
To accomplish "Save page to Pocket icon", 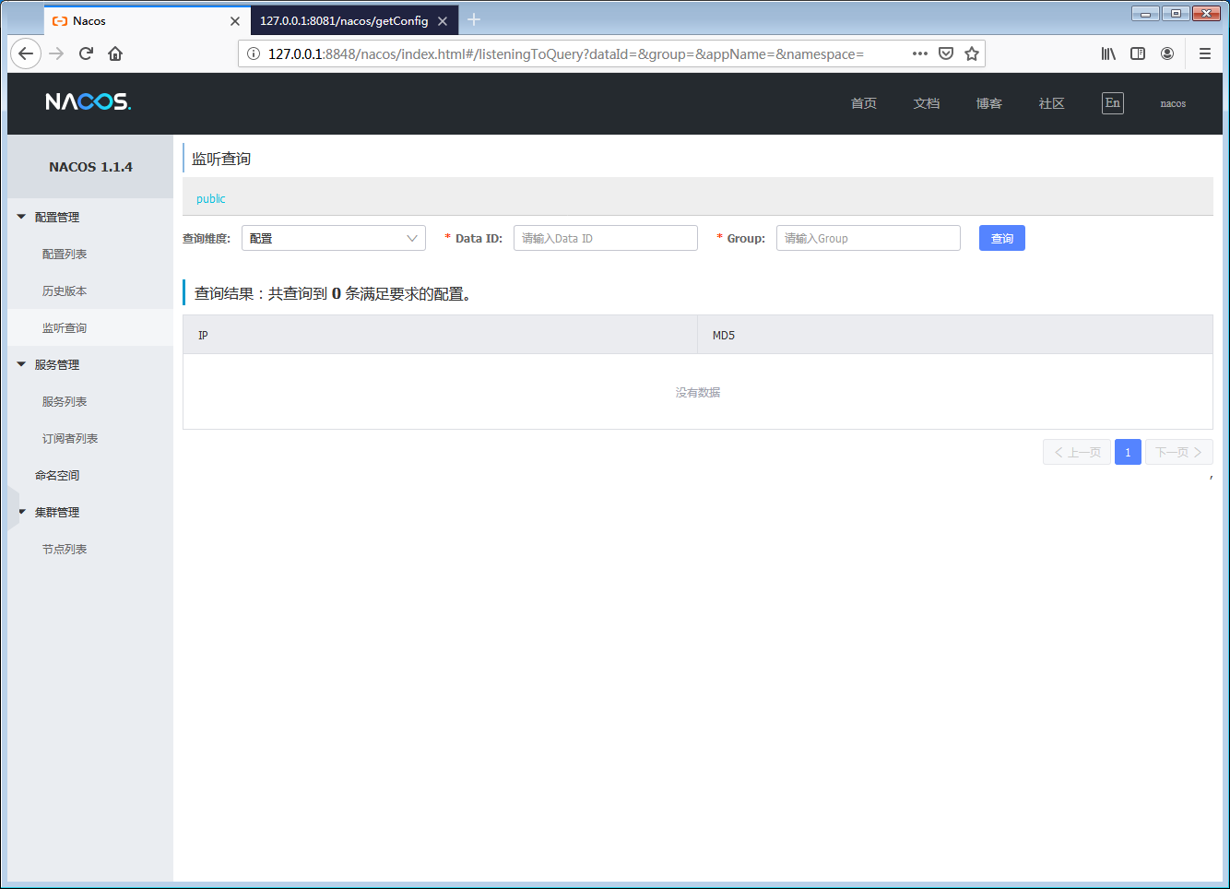I will (x=946, y=53).
